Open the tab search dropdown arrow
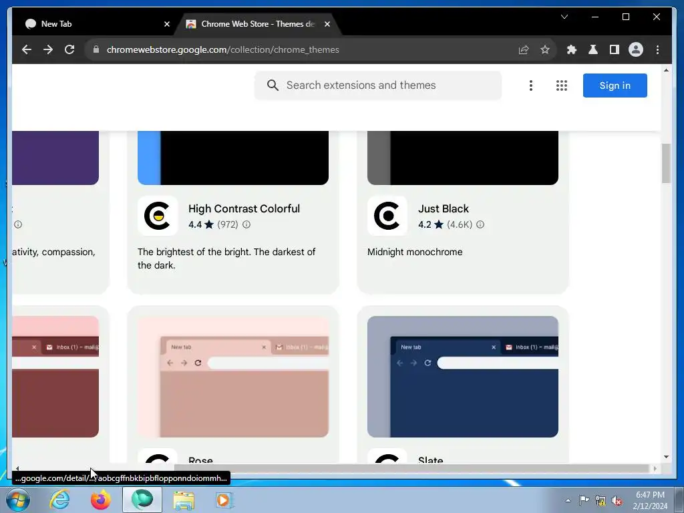Image resolution: width=684 pixels, height=513 pixels. tap(564, 17)
